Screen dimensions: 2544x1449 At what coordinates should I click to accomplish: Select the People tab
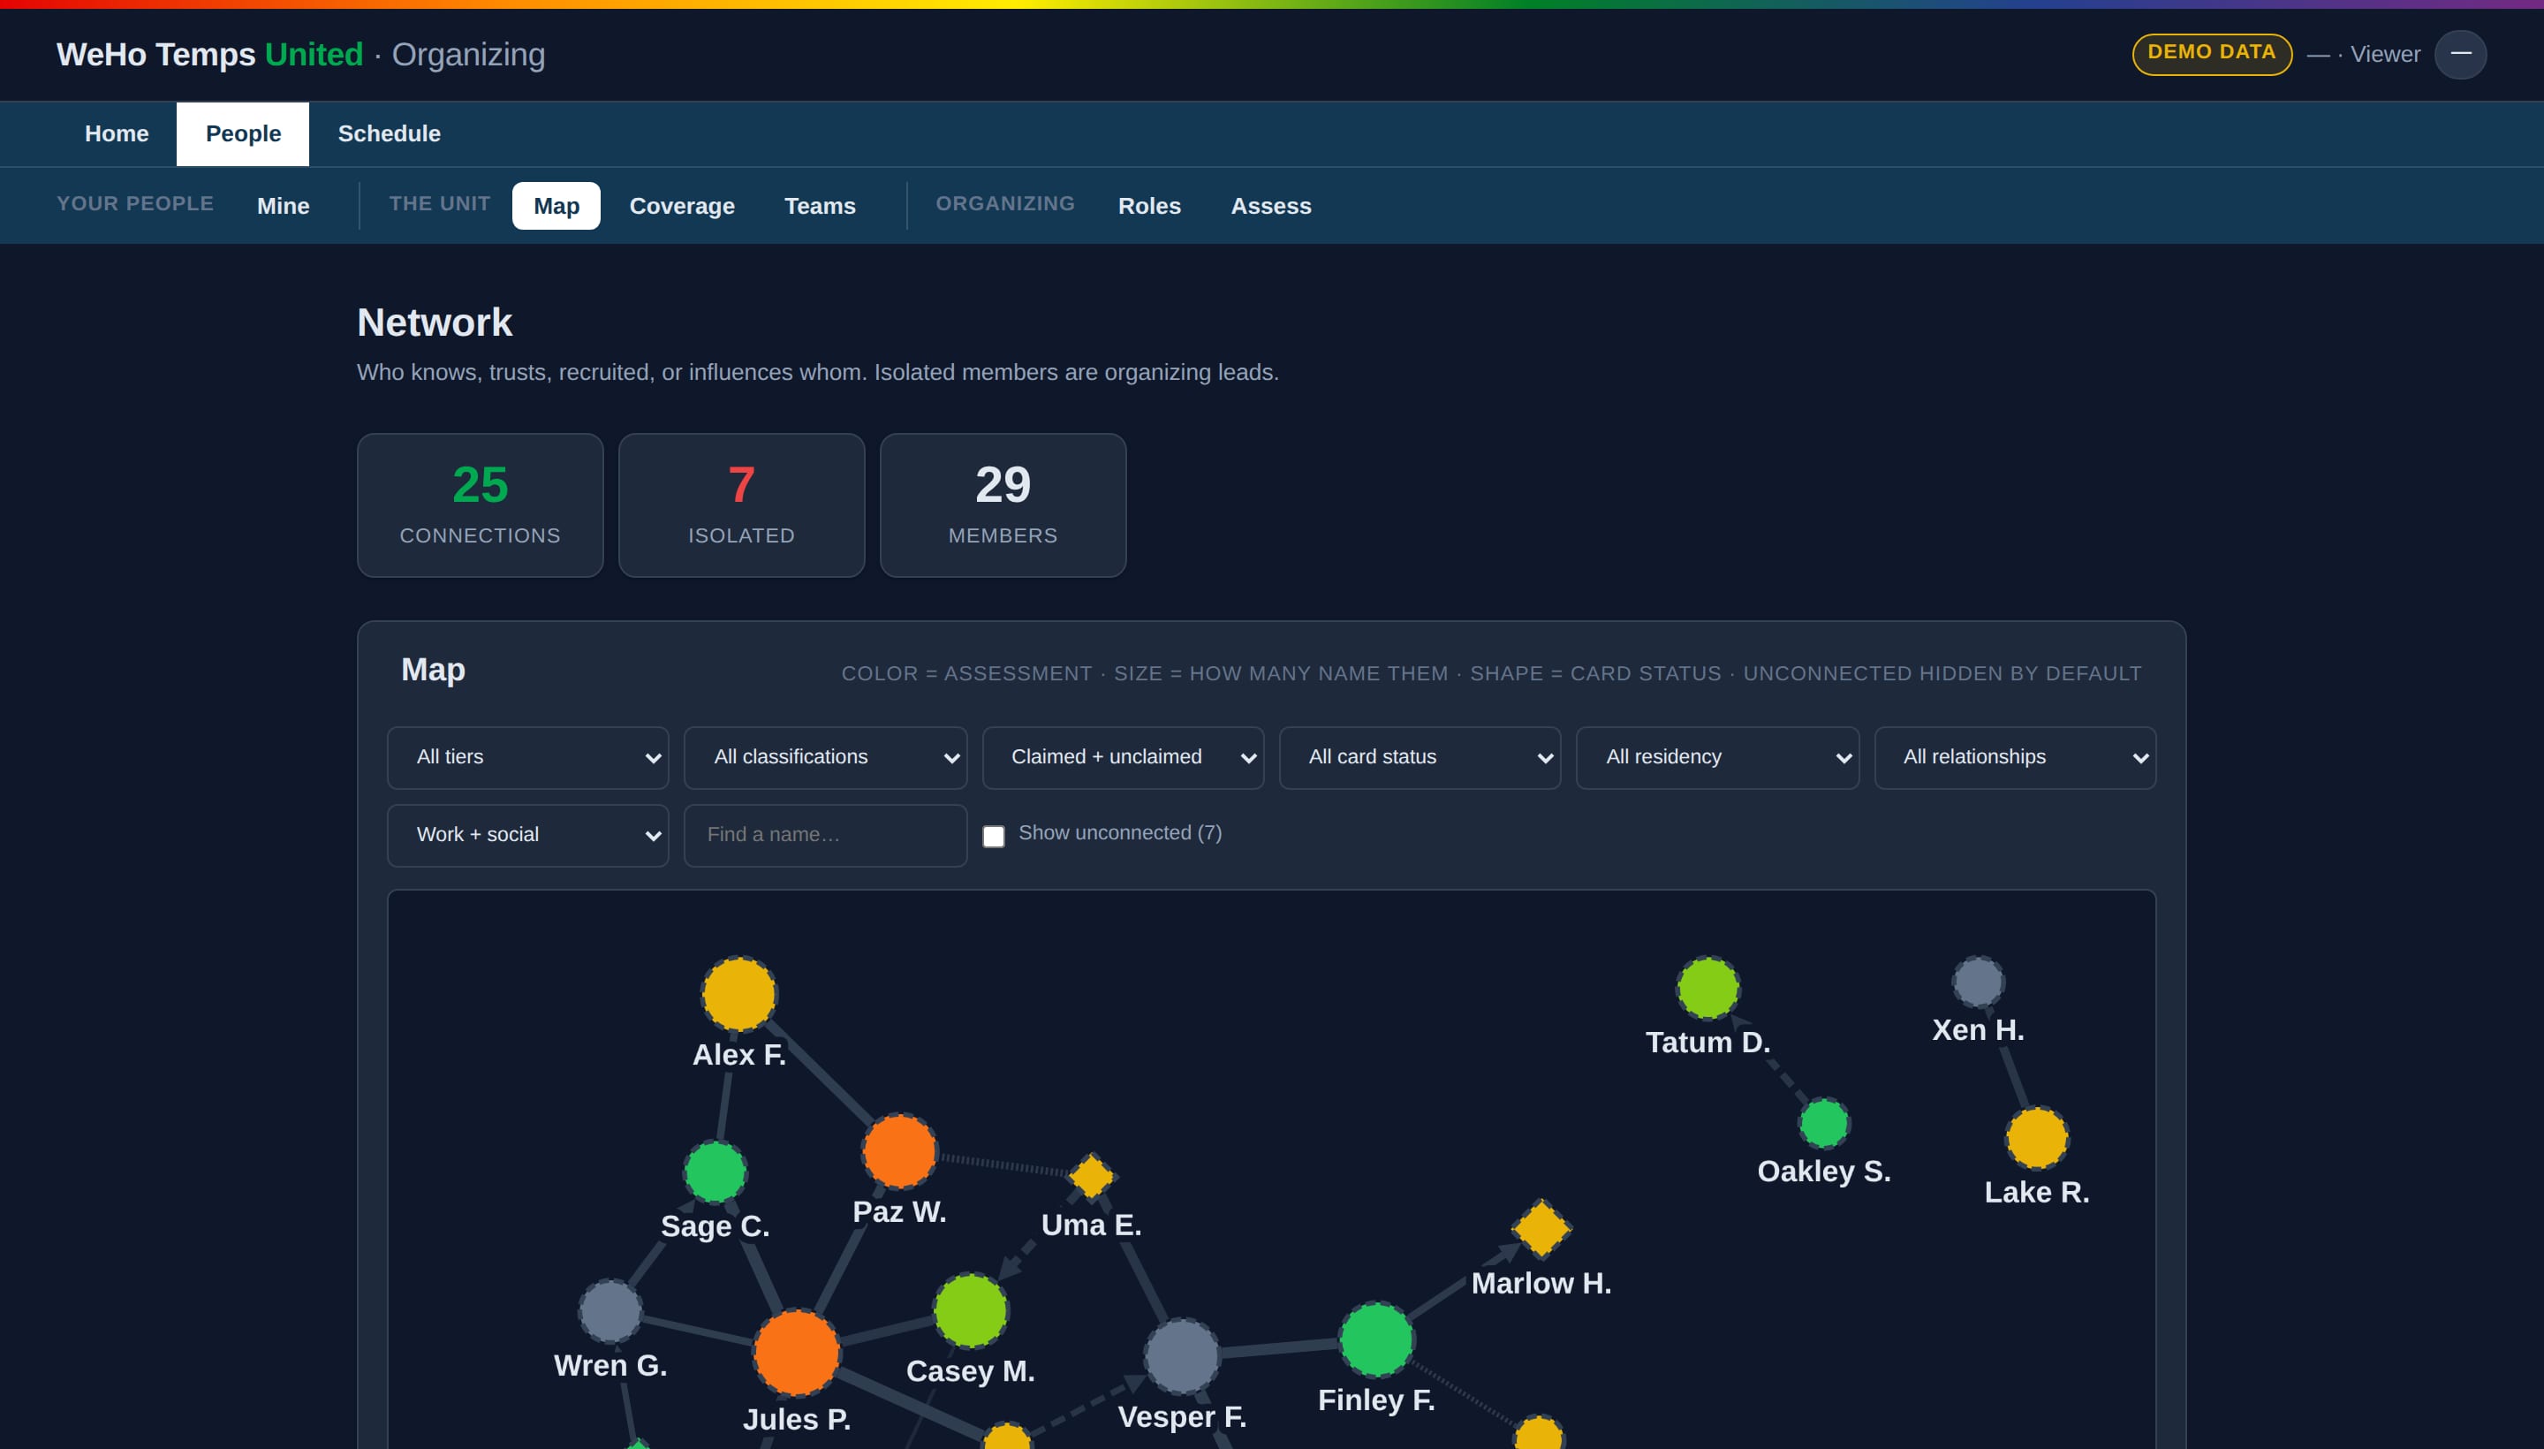click(243, 133)
